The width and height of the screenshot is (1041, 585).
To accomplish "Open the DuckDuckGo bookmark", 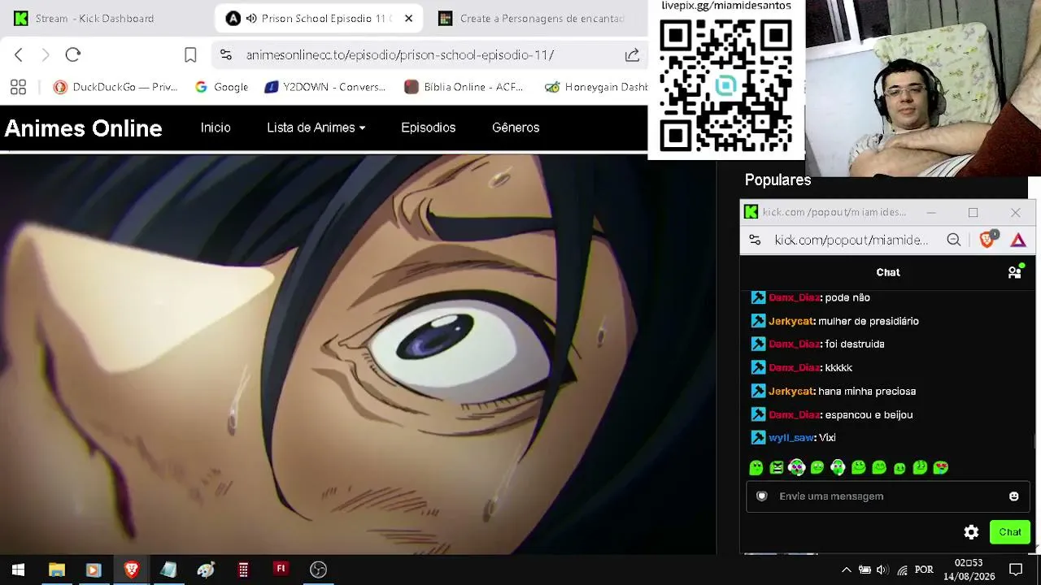I will [x=115, y=87].
